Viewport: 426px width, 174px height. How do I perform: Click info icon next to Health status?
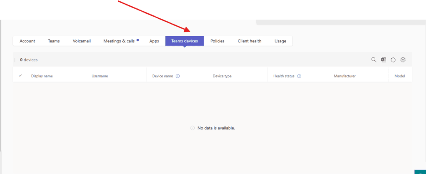point(299,76)
